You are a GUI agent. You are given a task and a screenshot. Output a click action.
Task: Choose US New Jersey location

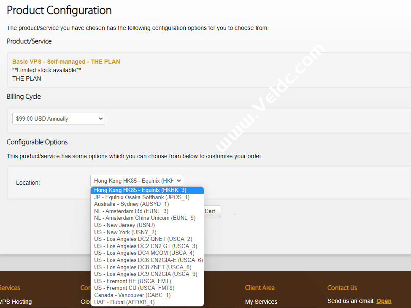(x=124, y=225)
